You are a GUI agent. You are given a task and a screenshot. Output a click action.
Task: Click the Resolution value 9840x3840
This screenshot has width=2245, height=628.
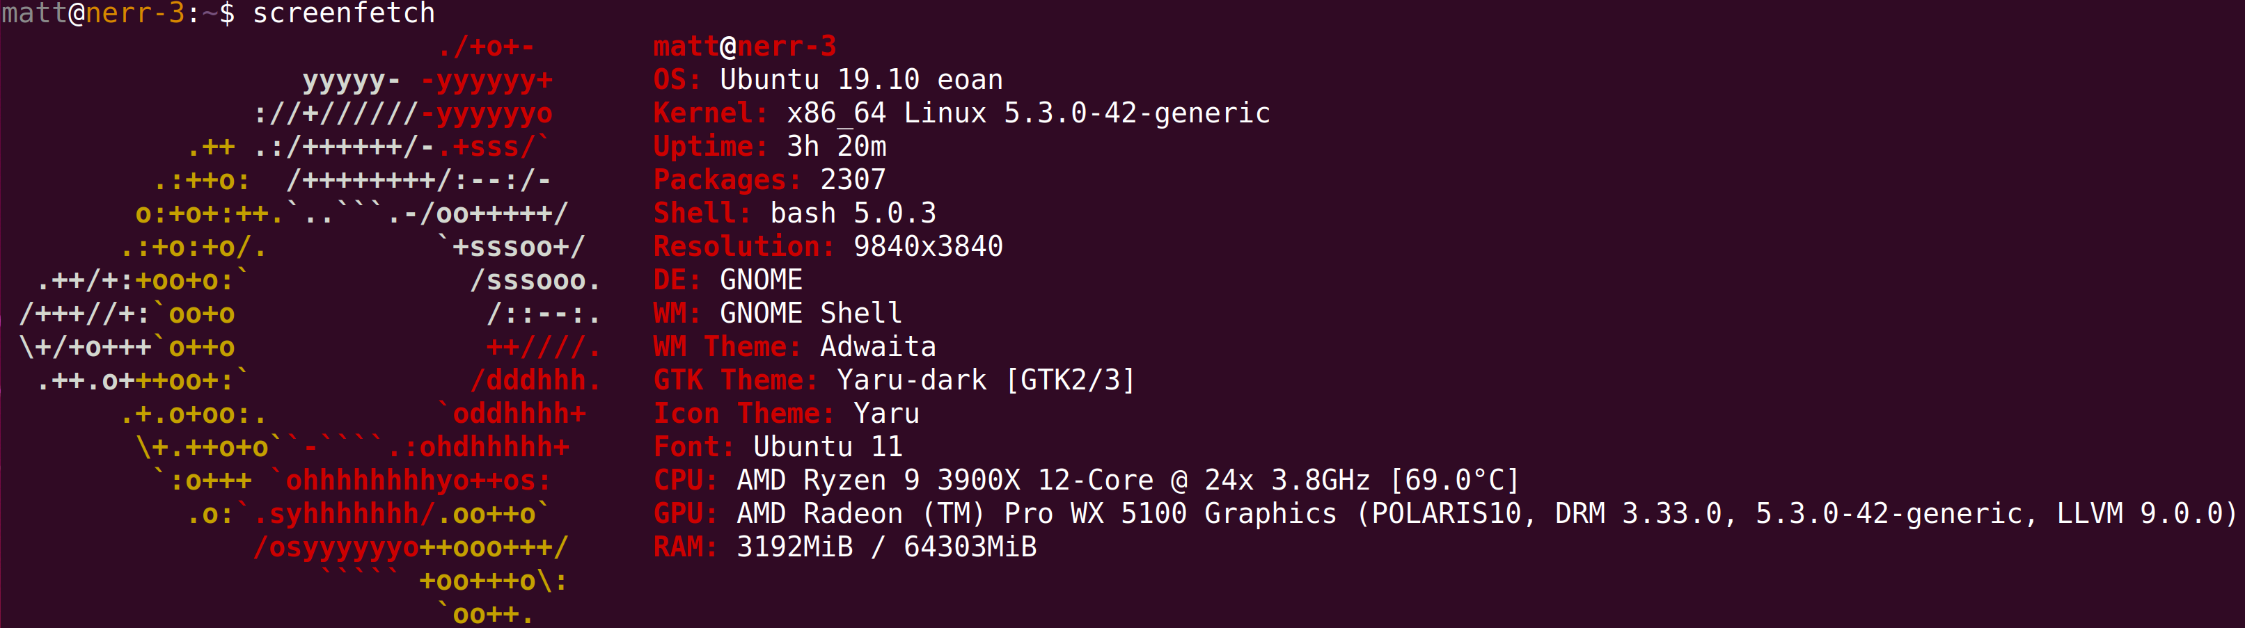click(x=927, y=246)
